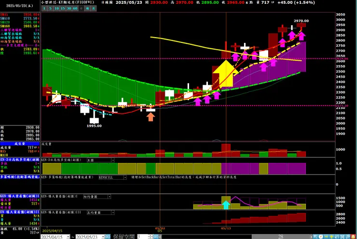The width and height of the screenshot is (357, 239).
Task: Open start date 2025/04/15 dropdown arrow
Action: tap(68, 237)
